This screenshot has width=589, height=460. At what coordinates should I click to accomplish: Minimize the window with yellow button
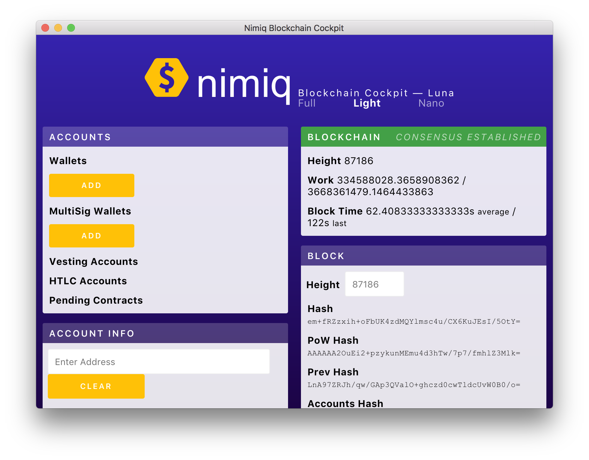pyautogui.click(x=58, y=28)
